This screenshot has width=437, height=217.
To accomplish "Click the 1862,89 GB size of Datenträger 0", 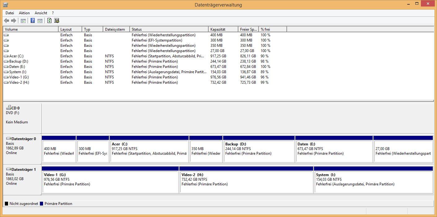I will coord(15,148).
